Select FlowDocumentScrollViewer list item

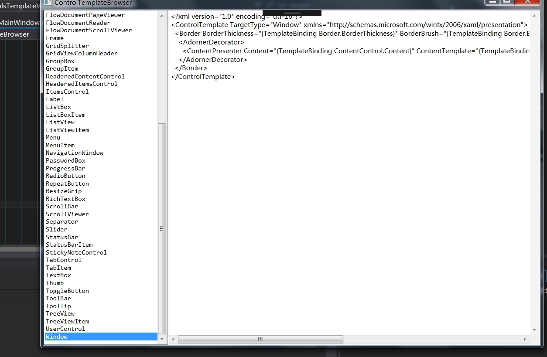click(101, 30)
